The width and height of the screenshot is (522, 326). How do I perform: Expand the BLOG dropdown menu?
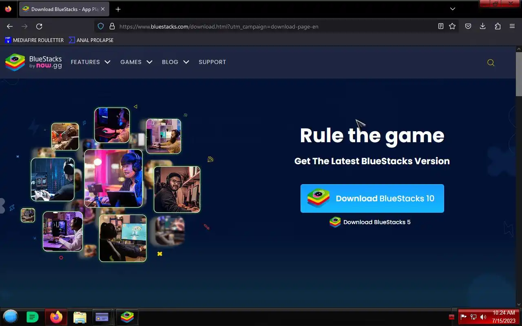pyautogui.click(x=175, y=62)
